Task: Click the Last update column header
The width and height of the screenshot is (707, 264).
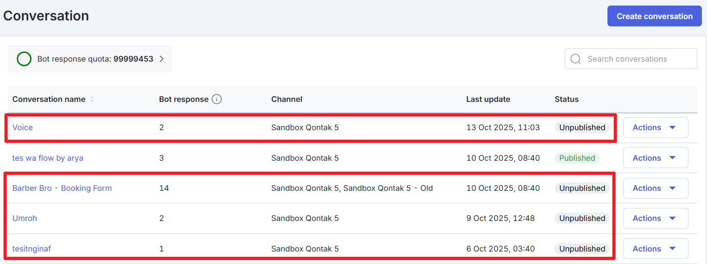Action: 488,99
